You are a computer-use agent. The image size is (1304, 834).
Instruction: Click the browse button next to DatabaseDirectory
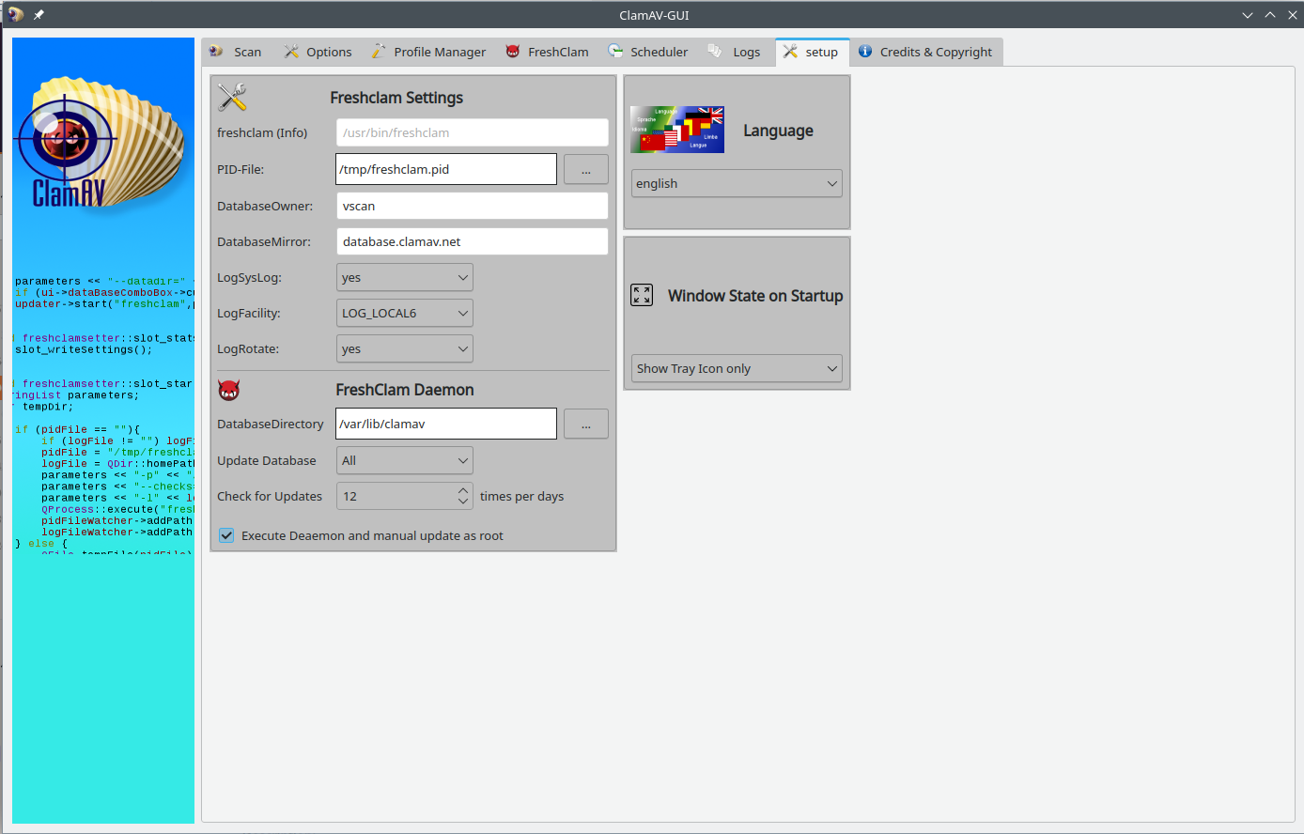[585, 424]
